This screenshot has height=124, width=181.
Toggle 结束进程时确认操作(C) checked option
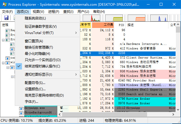click(x=47, y=66)
